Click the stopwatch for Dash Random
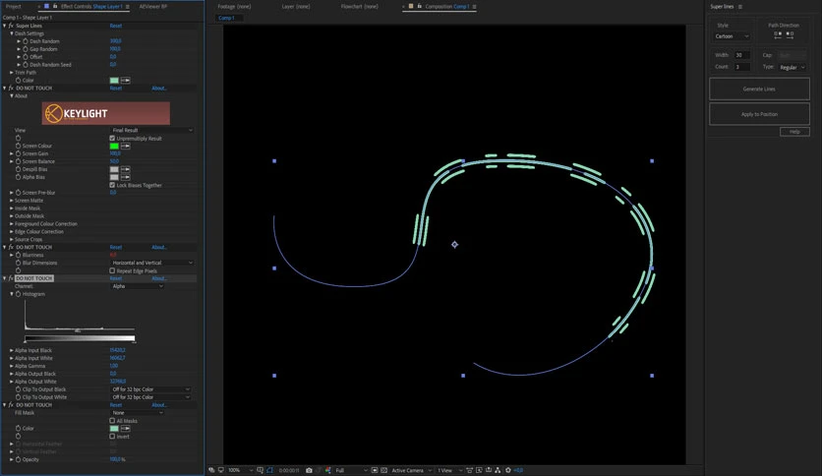The width and height of the screenshot is (822, 476). click(x=26, y=41)
